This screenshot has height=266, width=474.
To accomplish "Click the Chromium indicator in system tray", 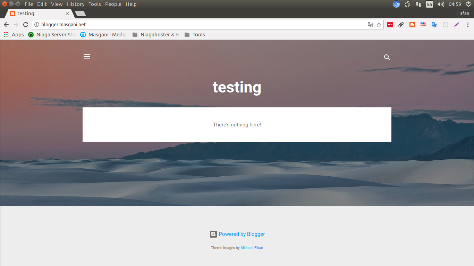I will click(x=396, y=4).
